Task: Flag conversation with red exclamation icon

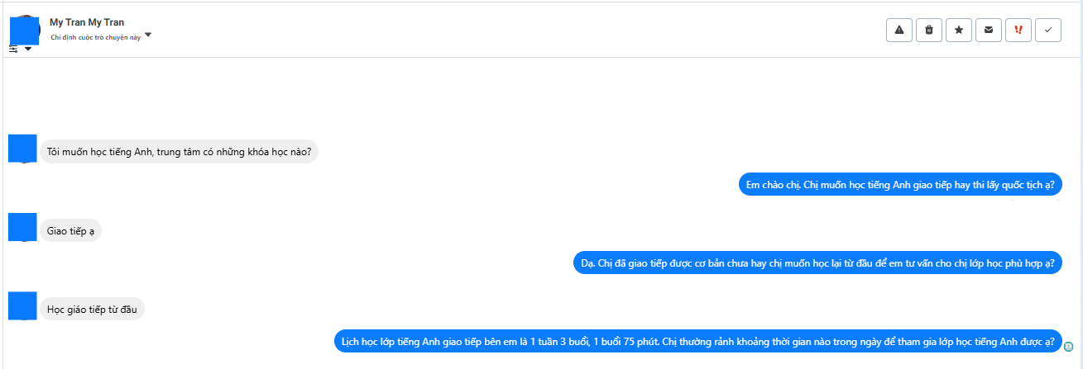Action: 1018,30
